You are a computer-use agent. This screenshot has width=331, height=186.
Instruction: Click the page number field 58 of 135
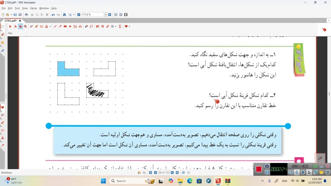[x=164, y=173]
